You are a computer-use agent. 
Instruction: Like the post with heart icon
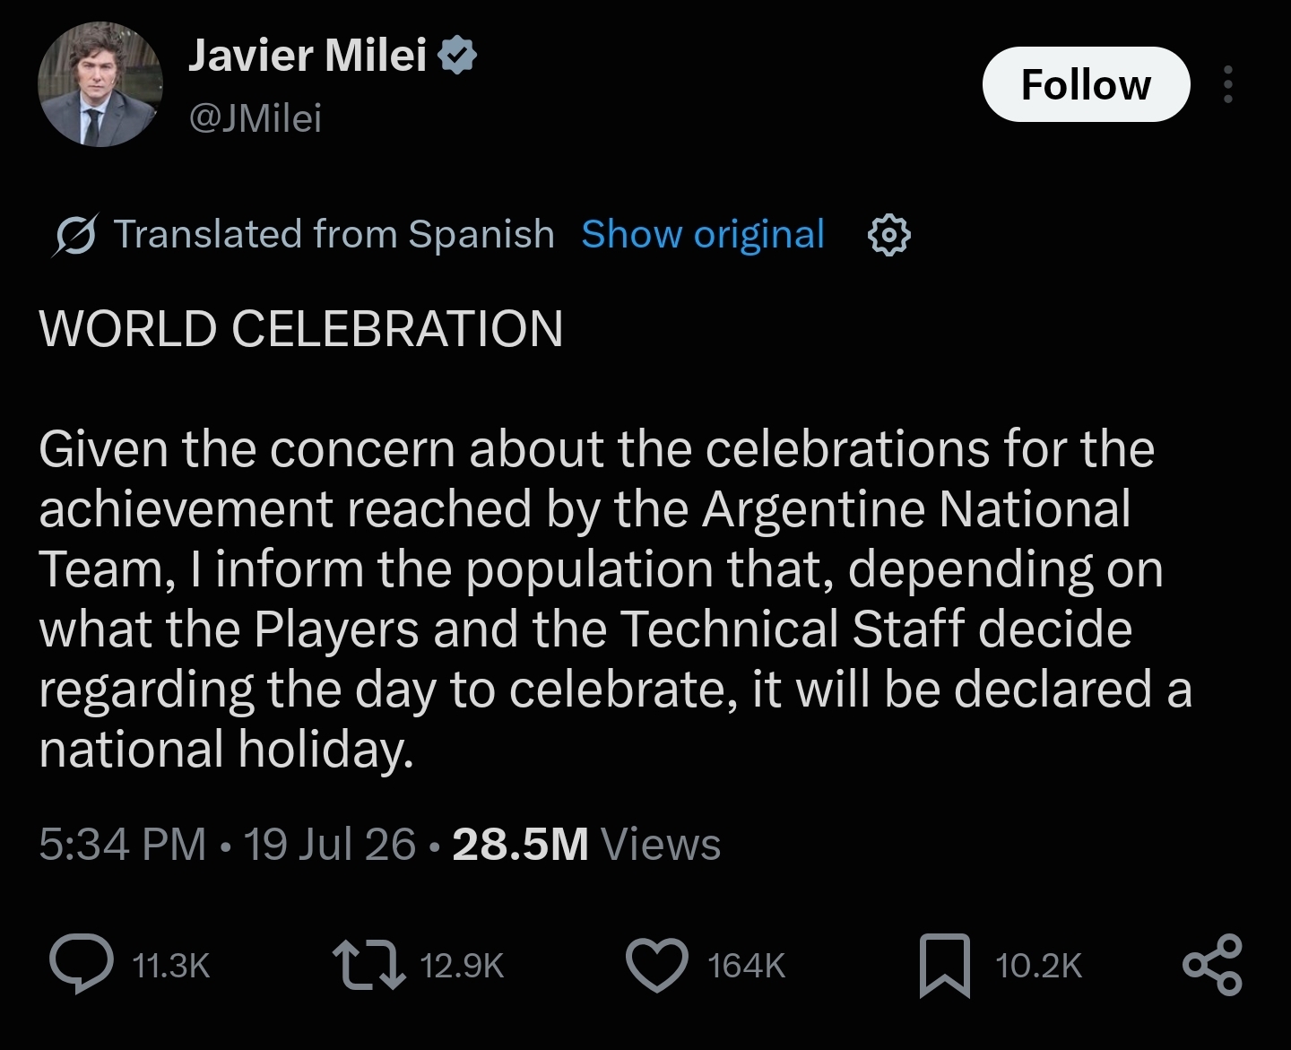[657, 965]
